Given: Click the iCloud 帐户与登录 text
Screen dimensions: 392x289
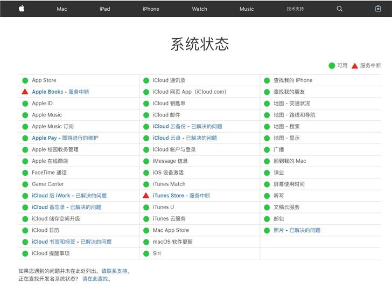Looking at the screenshot, I should (174, 149).
